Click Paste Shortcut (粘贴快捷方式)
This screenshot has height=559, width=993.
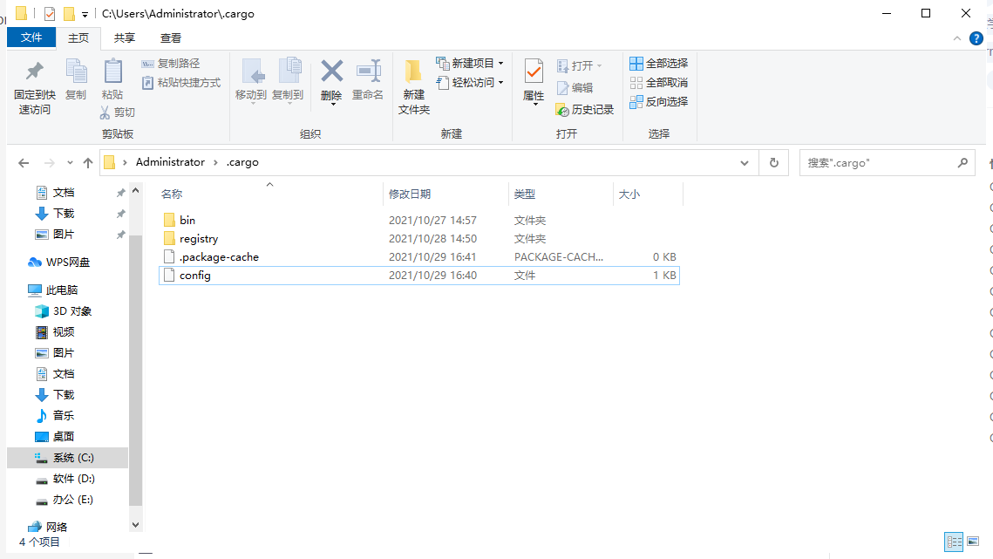(x=181, y=82)
